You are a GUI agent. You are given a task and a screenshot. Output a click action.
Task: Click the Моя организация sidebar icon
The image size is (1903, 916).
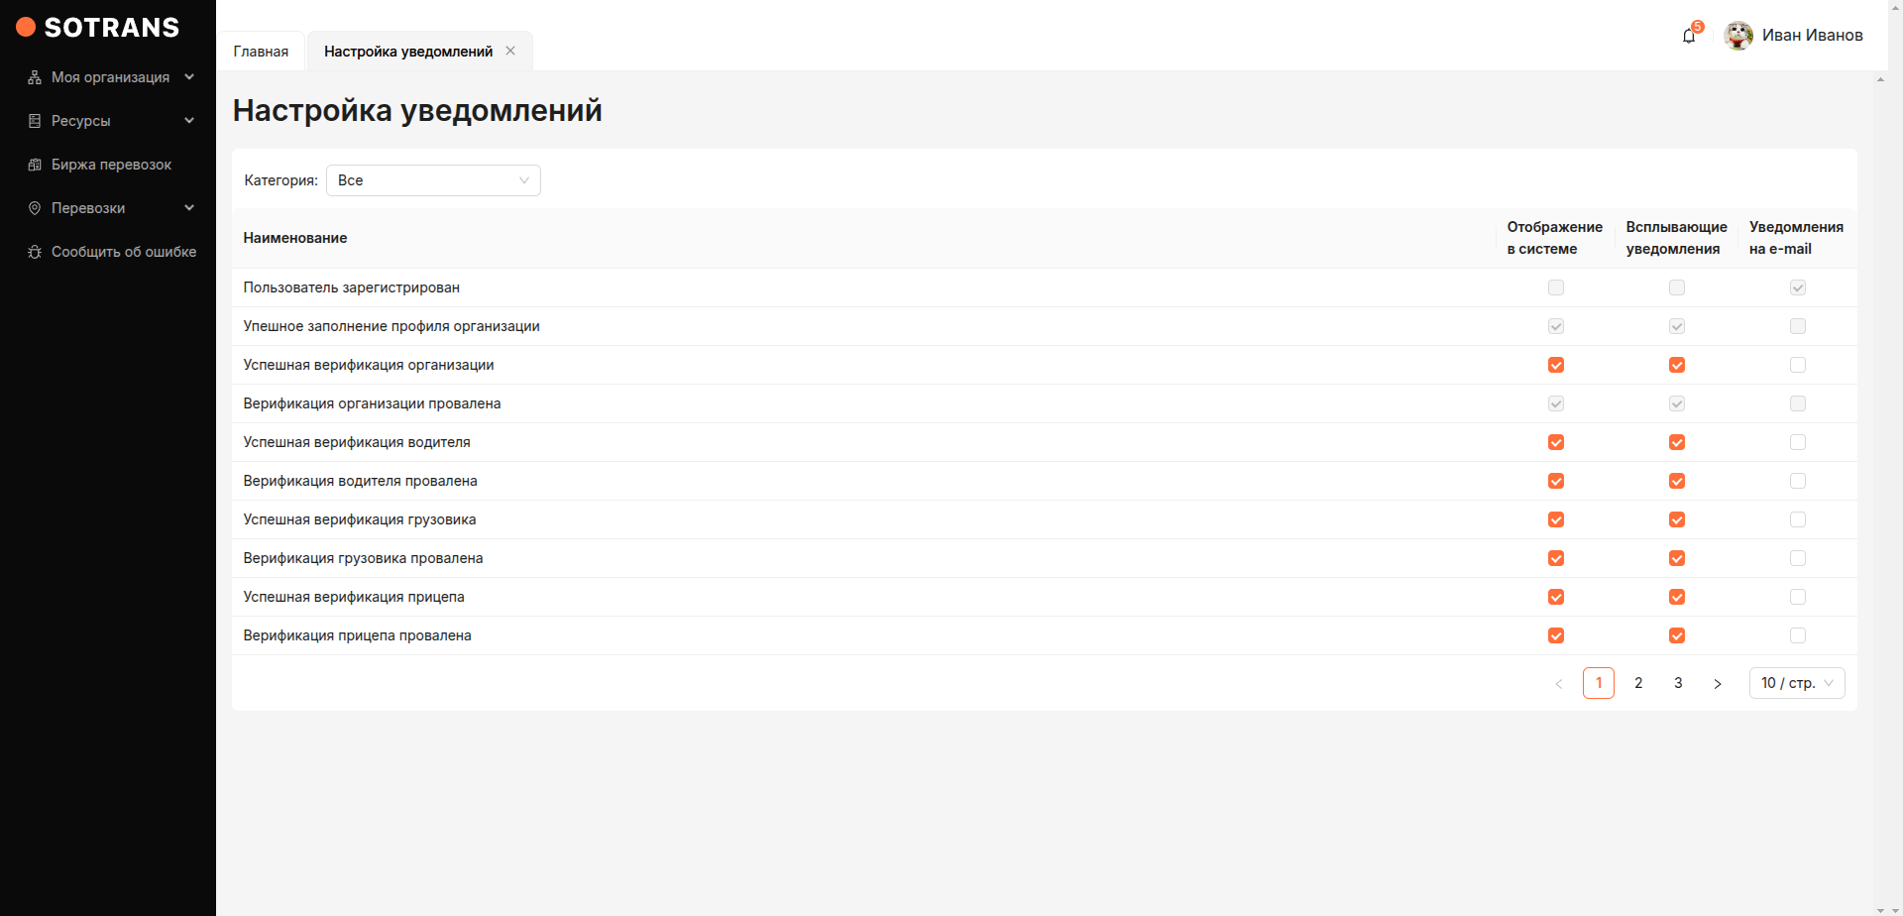[x=35, y=77]
